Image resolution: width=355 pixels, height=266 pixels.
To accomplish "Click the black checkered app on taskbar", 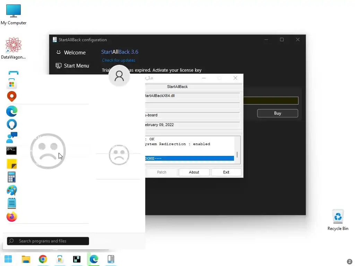I will [x=77, y=259].
